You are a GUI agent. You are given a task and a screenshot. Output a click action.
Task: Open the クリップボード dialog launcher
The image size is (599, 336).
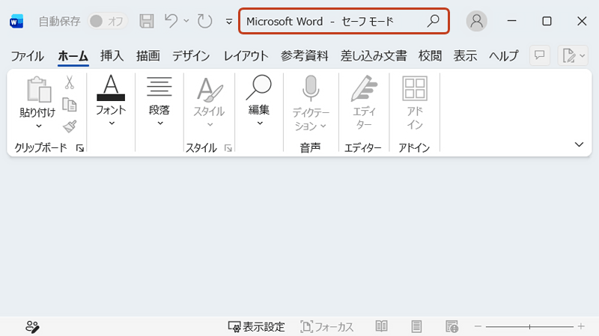click(x=80, y=148)
